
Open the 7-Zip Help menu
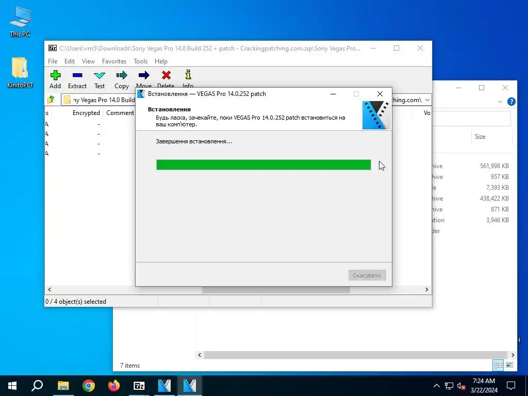click(161, 61)
